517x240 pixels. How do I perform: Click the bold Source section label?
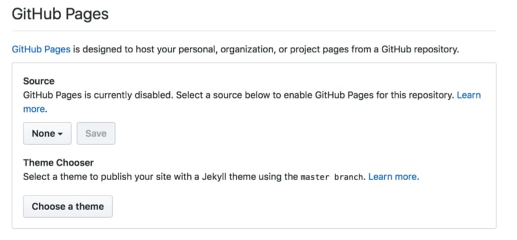pyautogui.click(x=39, y=81)
